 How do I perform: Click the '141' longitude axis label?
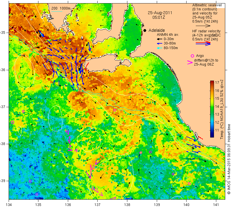coord(216,205)
